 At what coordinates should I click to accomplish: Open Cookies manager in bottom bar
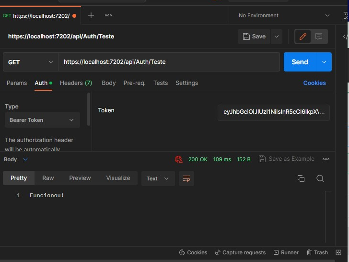[x=193, y=252]
